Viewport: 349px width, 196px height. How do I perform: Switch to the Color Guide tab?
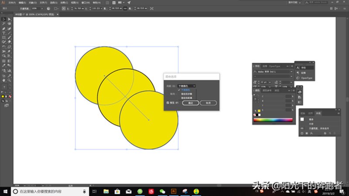pyautogui.click(x=267, y=91)
